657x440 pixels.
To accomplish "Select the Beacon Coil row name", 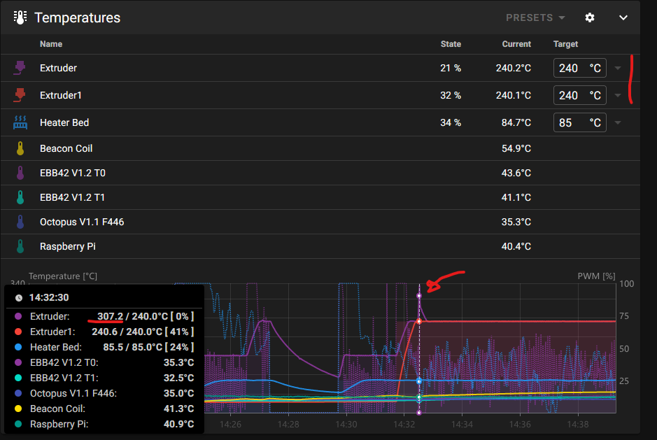I will tap(66, 148).
